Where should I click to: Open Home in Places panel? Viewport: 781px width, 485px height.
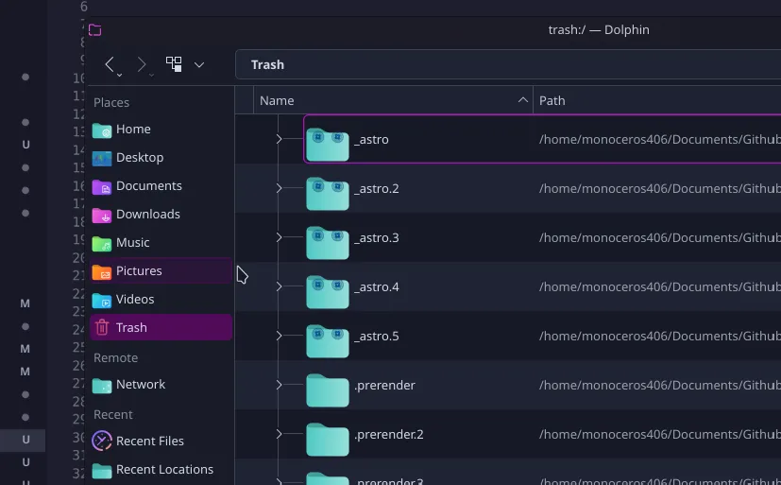tap(161, 130)
